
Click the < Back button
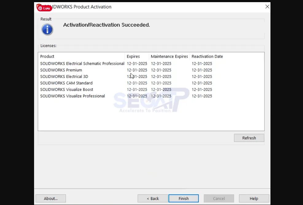coord(153,198)
